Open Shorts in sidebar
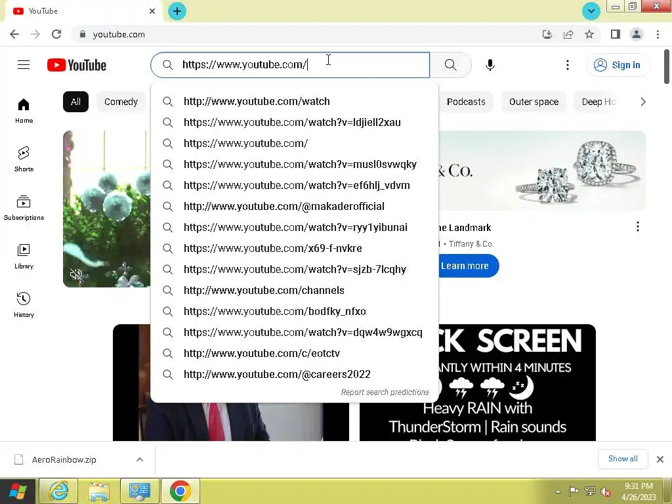The width and height of the screenshot is (672, 504). pos(24,159)
